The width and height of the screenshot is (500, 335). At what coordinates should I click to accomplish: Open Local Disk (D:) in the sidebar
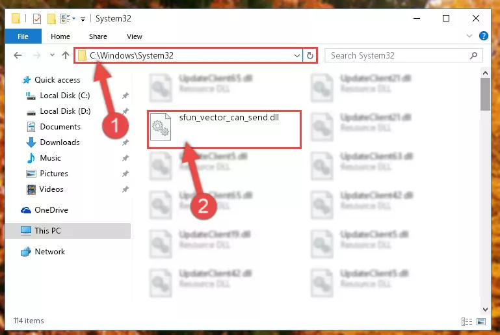coord(65,111)
